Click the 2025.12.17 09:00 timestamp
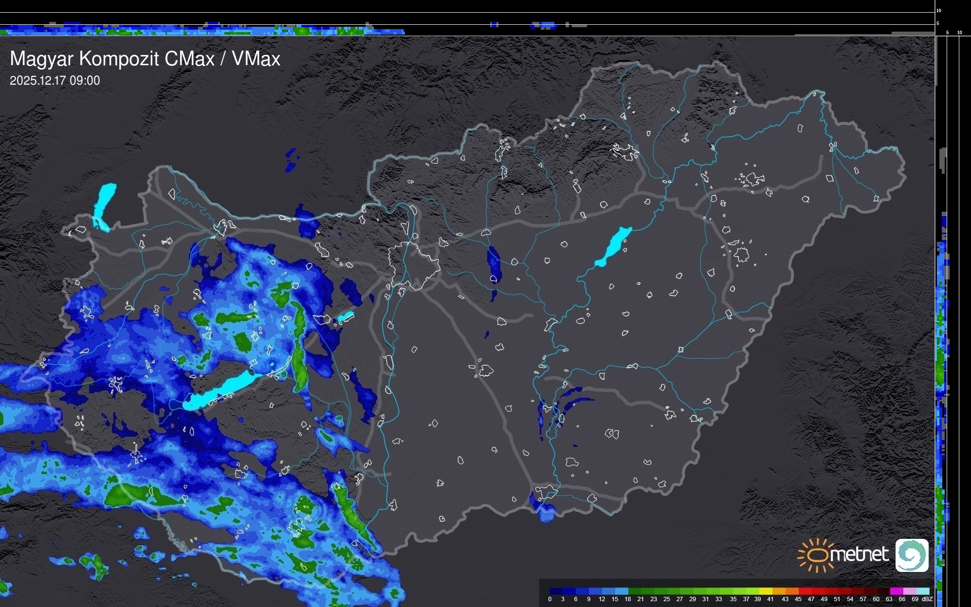 (x=55, y=81)
